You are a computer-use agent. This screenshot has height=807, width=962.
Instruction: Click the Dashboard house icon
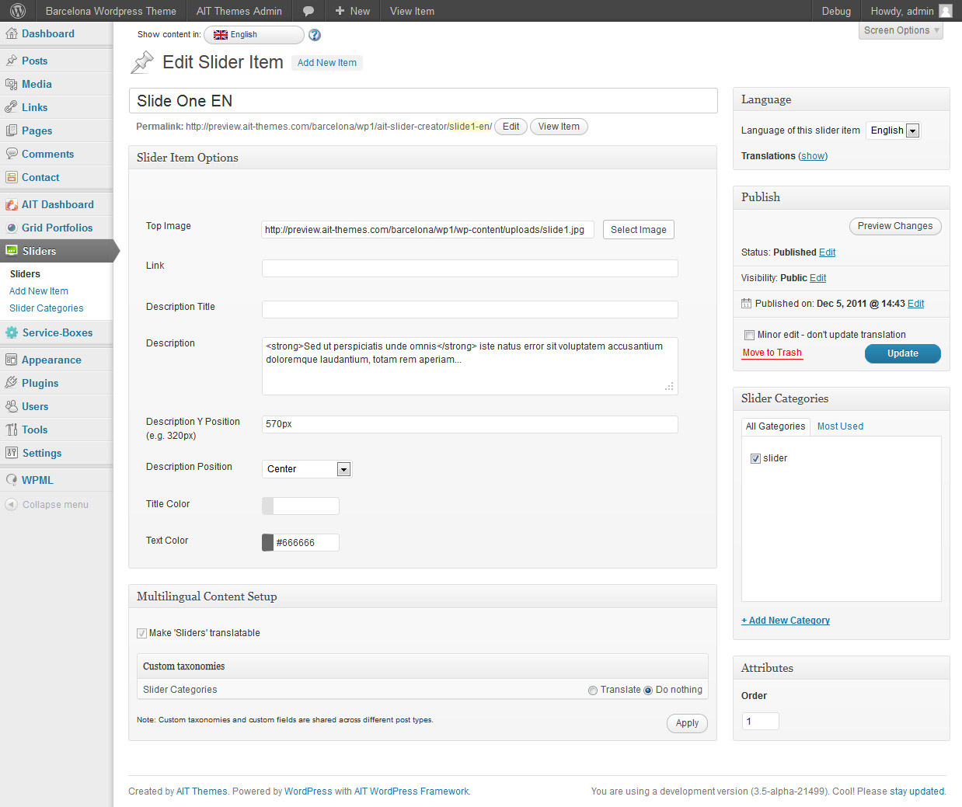pyautogui.click(x=12, y=33)
